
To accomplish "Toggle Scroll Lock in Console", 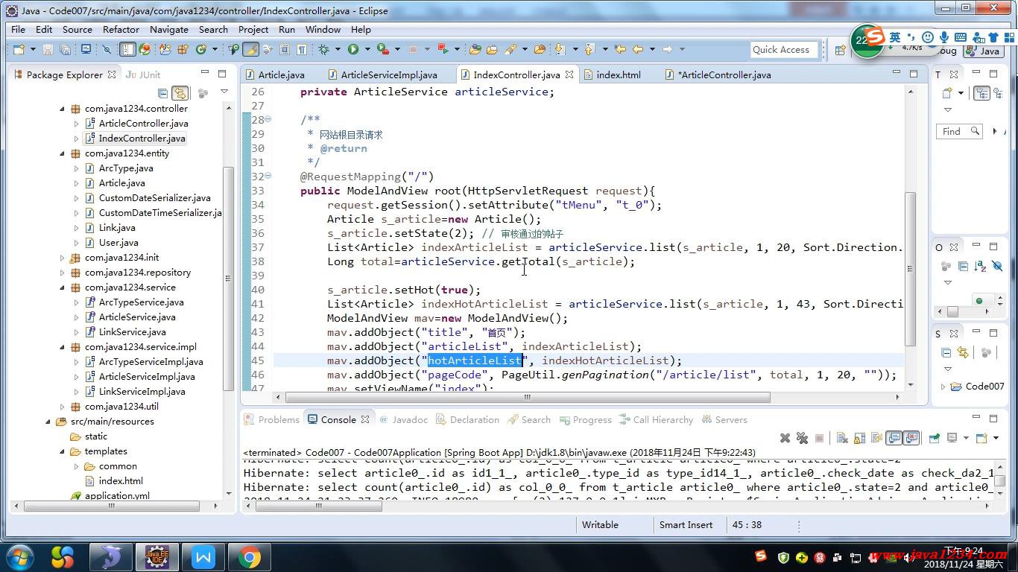I will point(859,438).
